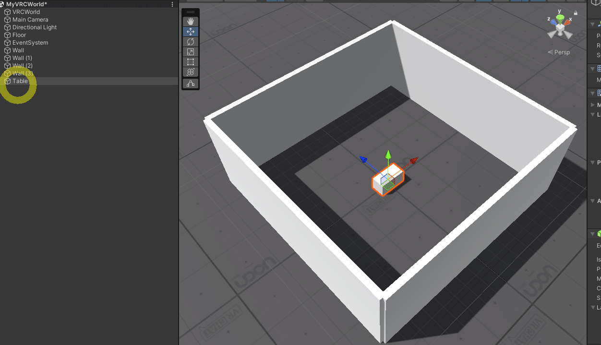This screenshot has width=601, height=345.
Task: Select Table in the Hierarchy
Action: (x=89, y=81)
